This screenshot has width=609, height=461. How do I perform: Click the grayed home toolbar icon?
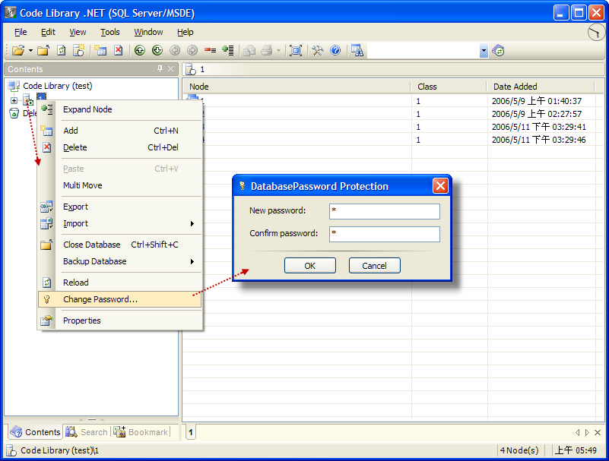pyautogui.click(x=249, y=50)
